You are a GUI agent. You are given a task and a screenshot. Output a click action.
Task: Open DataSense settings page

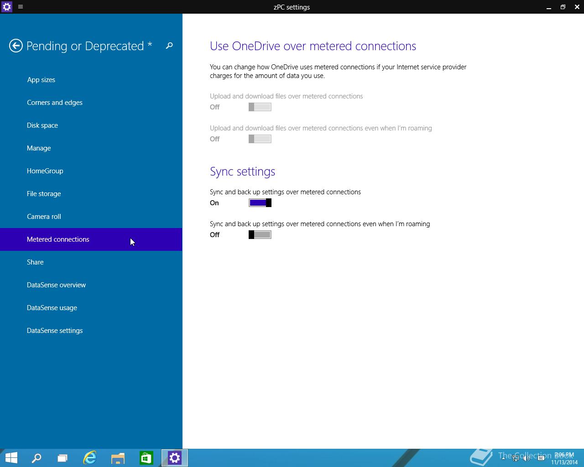[91, 331]
